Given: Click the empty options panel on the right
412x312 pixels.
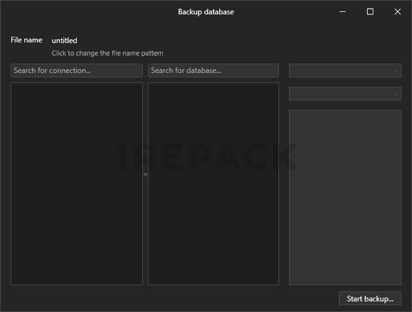Looking at the screenshot, I should coord(345,197).
